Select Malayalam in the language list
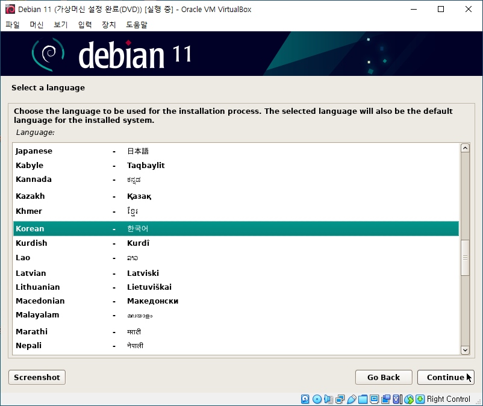The image size is (483, 406). (x=236, y=315)
